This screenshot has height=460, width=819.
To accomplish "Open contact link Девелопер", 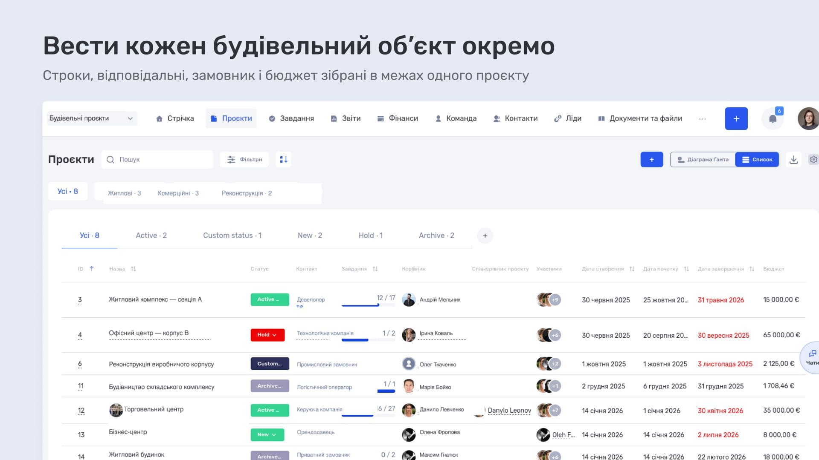I will point(311,300).
